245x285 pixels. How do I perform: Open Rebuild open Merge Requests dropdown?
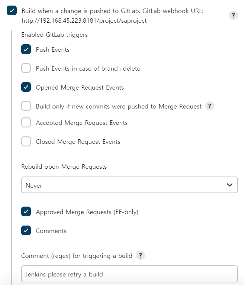point(129,185)
